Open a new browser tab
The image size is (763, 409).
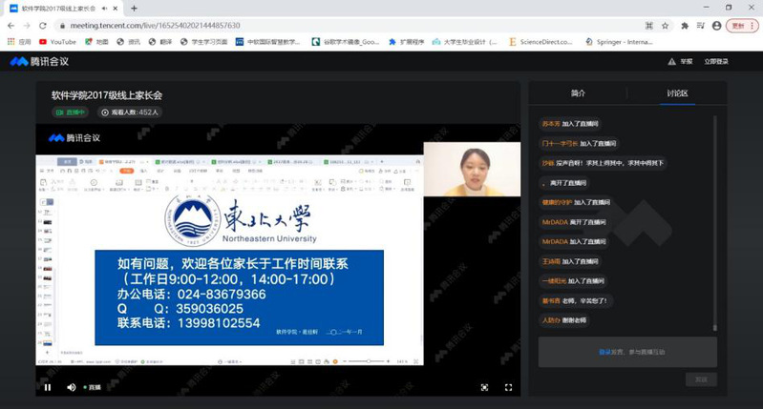(x=134, y=8)
